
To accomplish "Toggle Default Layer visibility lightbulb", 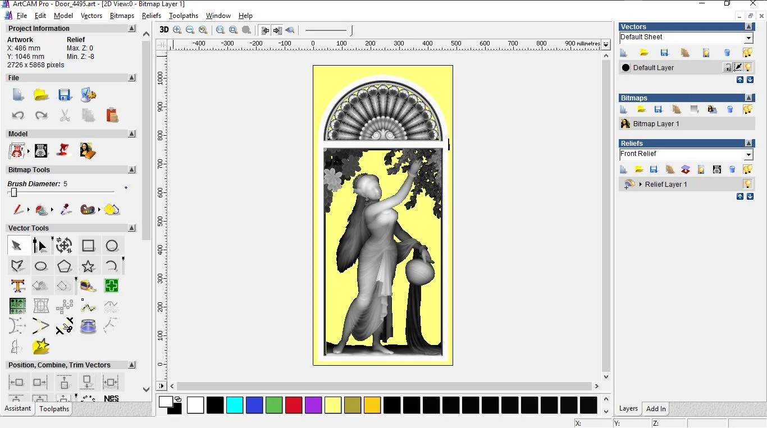I will coord(748,67).
